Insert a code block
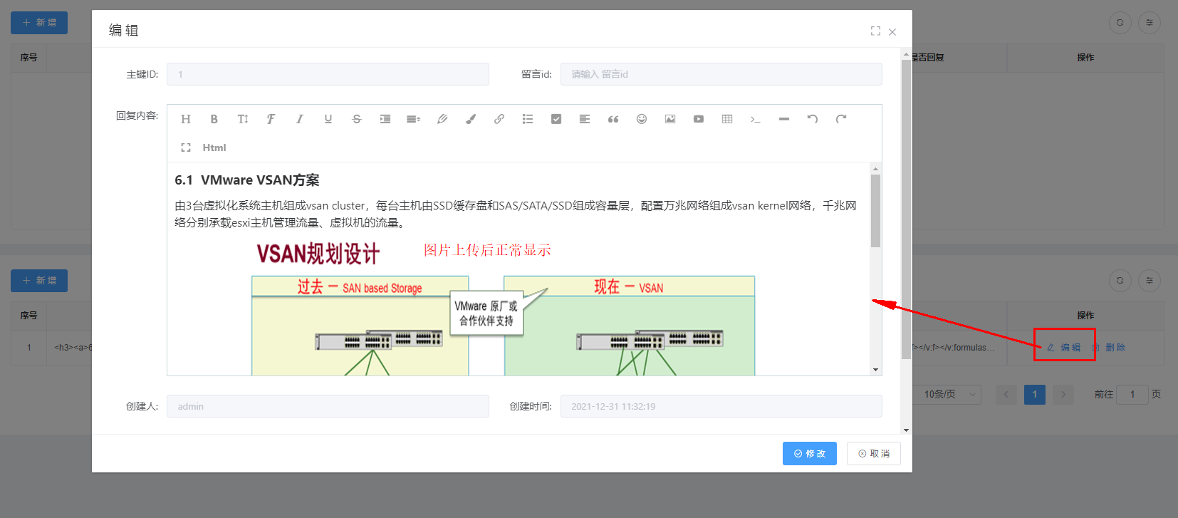The image size is (1178, 518). click(x=756, y=119)
